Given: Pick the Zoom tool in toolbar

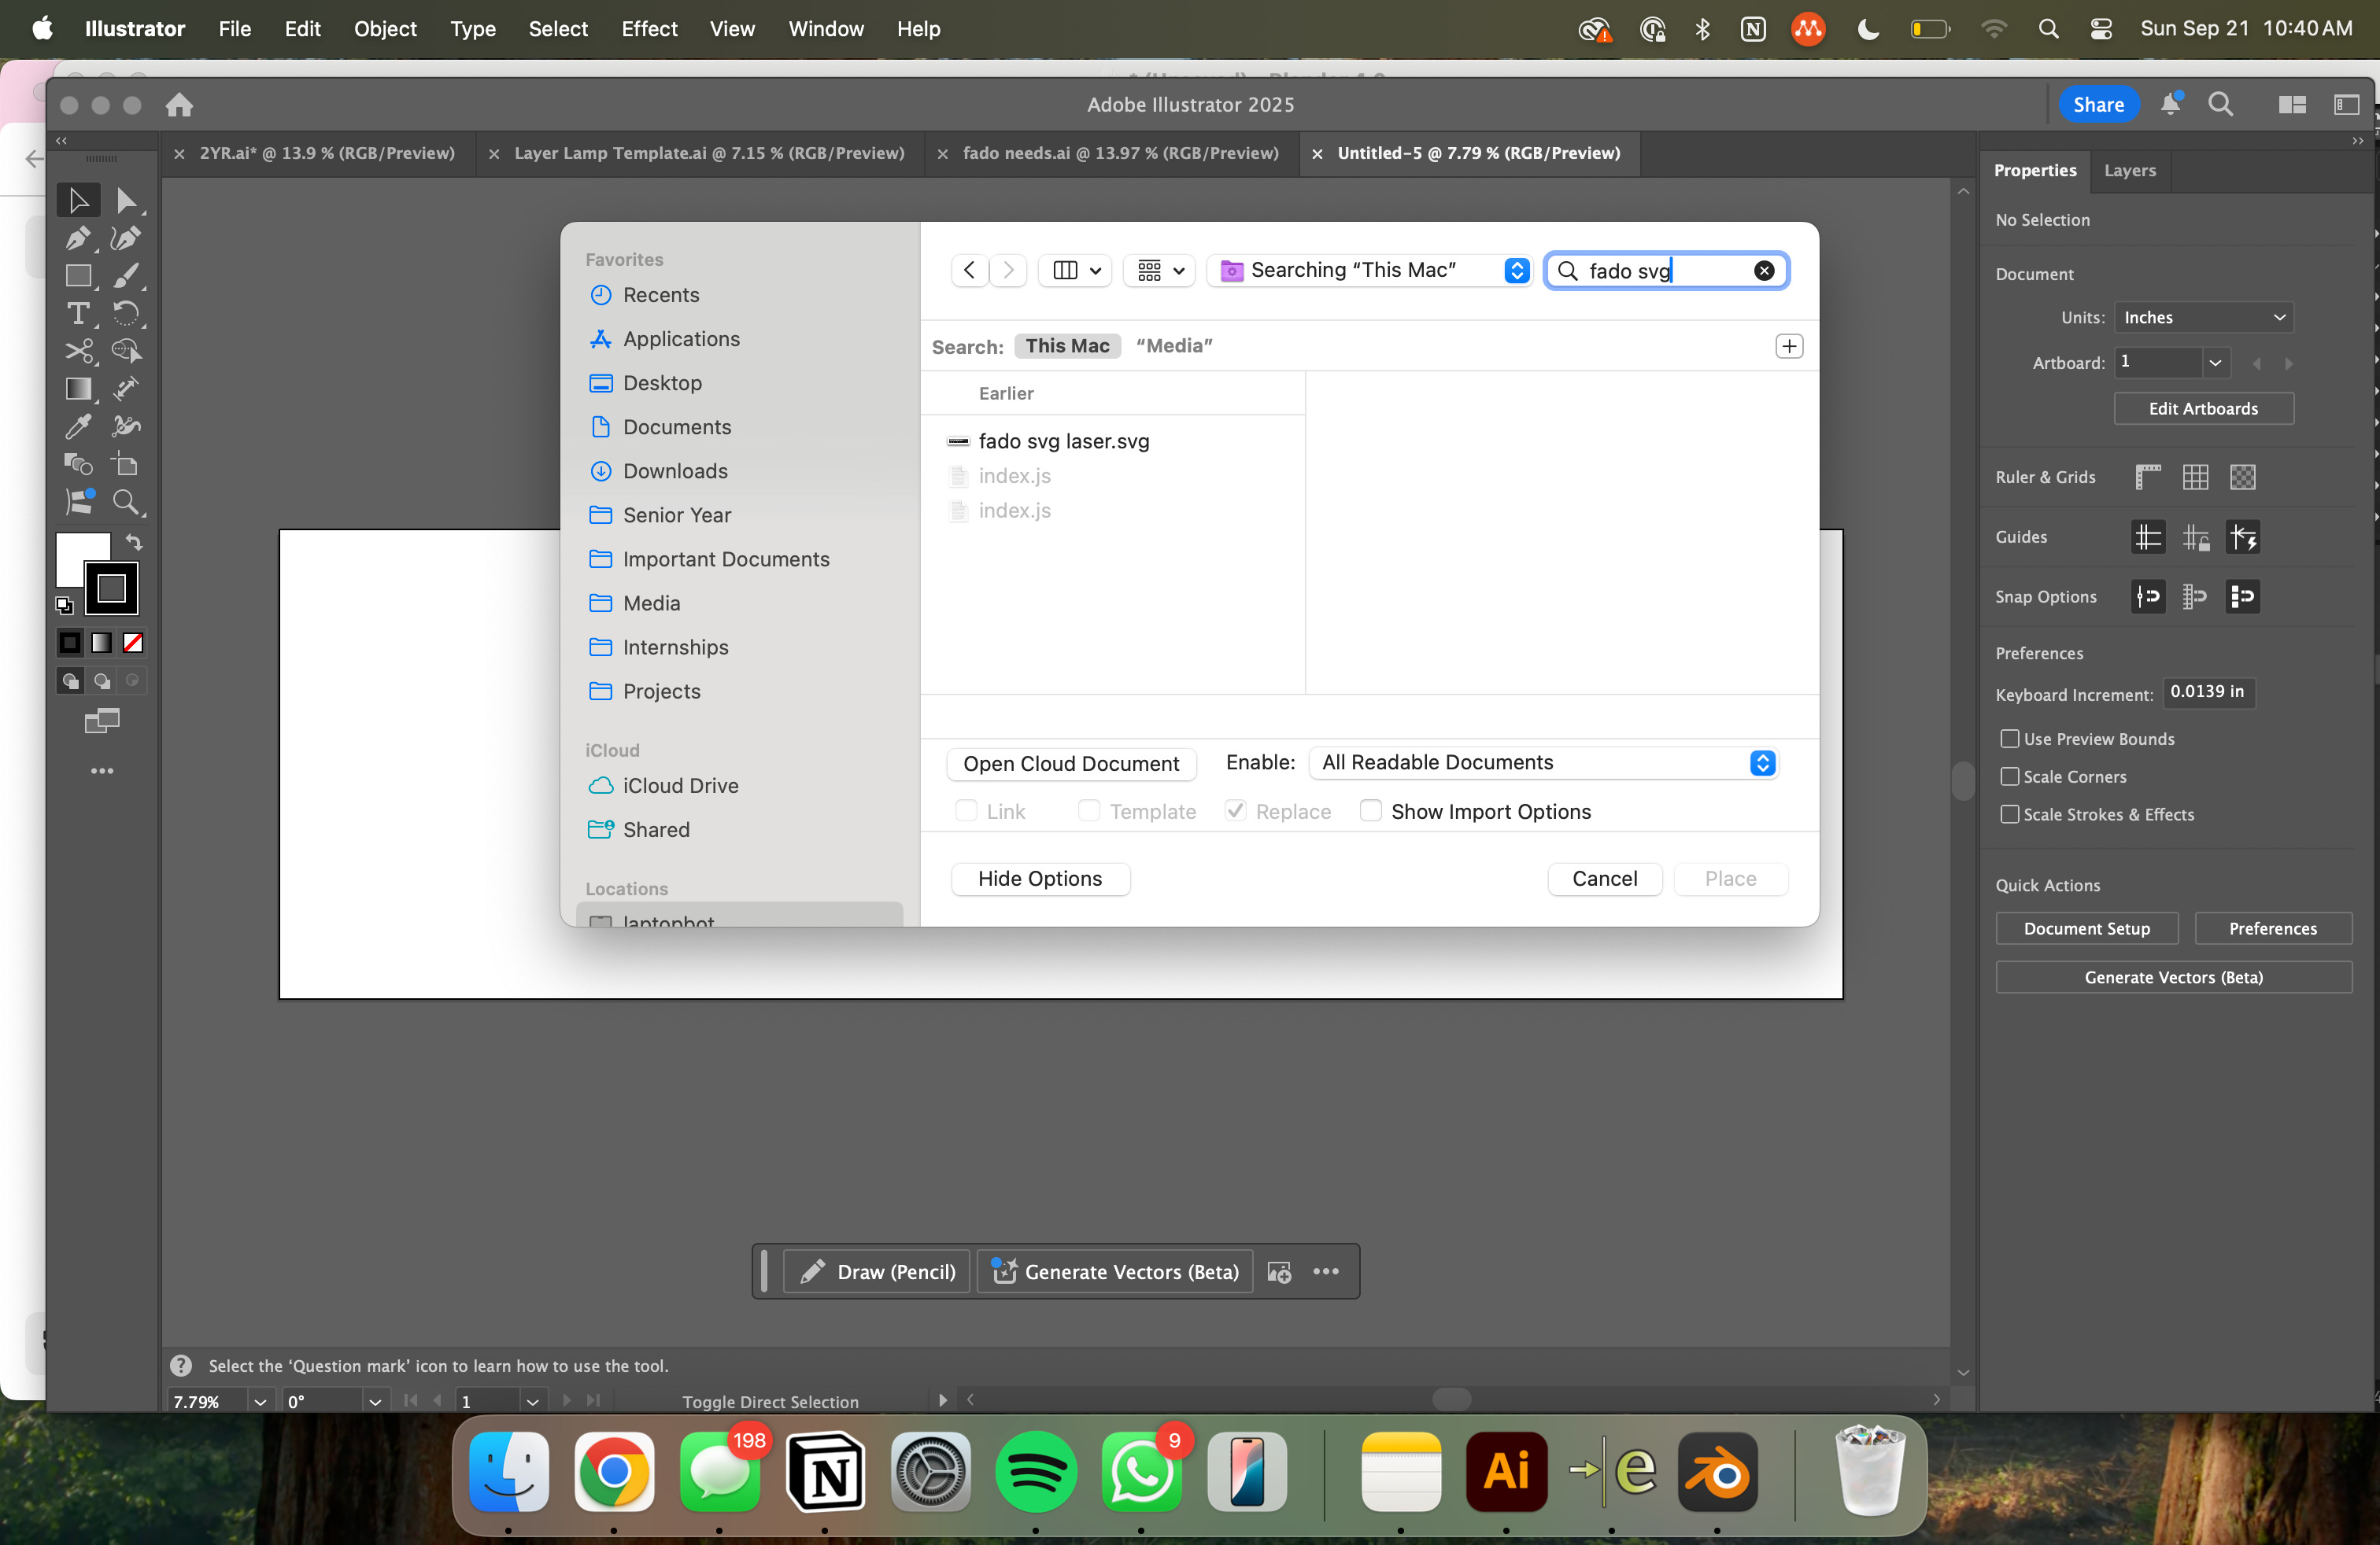Looking at the screenshot, I should [x=126, y=502].
